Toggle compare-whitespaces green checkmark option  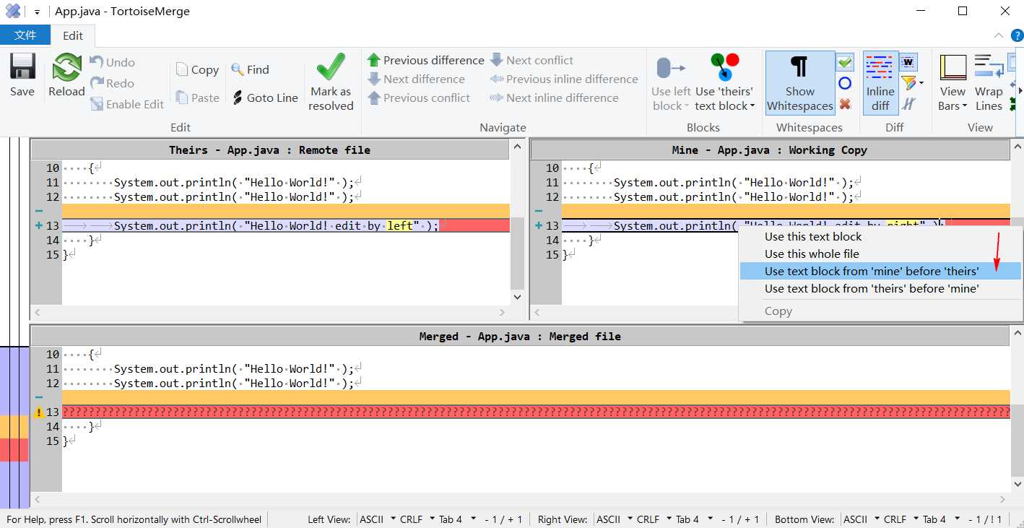click(x=845, y=62)
